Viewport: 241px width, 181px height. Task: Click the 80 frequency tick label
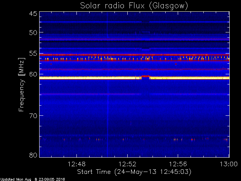pos(33,155)
